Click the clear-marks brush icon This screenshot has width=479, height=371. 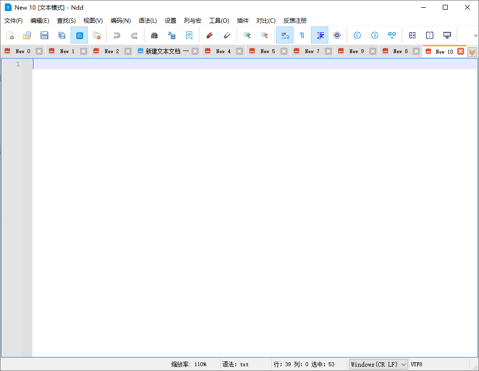pos(226,35)
